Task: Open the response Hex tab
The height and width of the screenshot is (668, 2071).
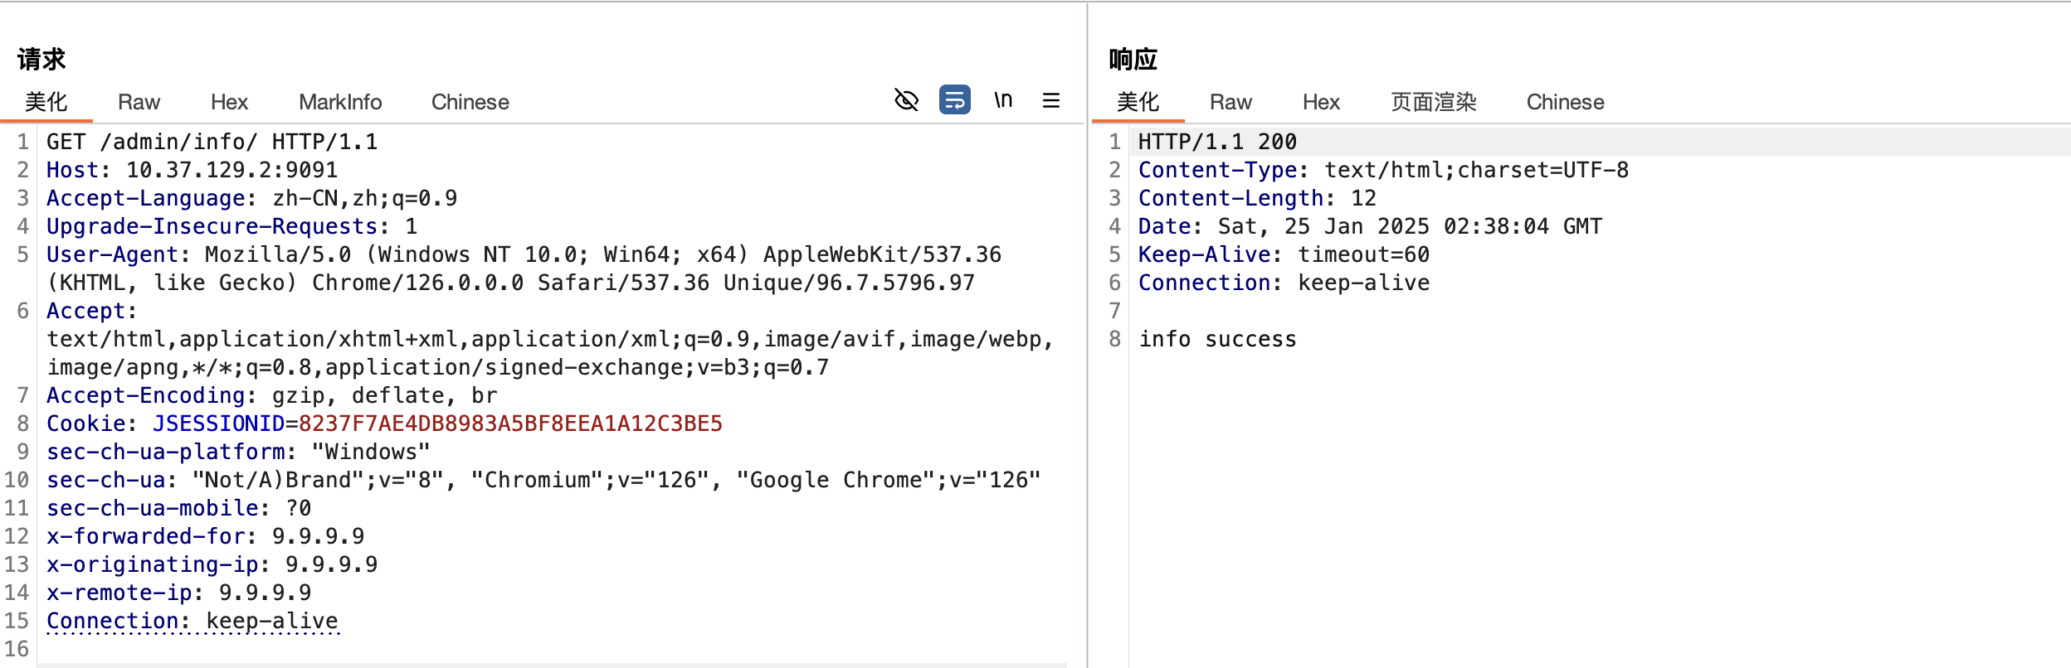Action: coord(1321,102)
